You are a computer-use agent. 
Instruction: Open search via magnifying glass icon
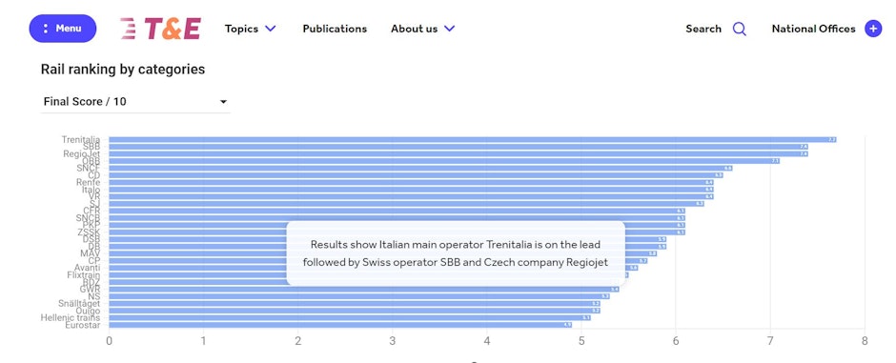click(740, 29)
